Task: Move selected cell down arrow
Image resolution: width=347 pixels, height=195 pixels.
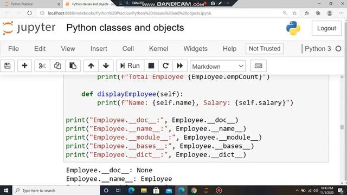Action: [x=106, y=66]
